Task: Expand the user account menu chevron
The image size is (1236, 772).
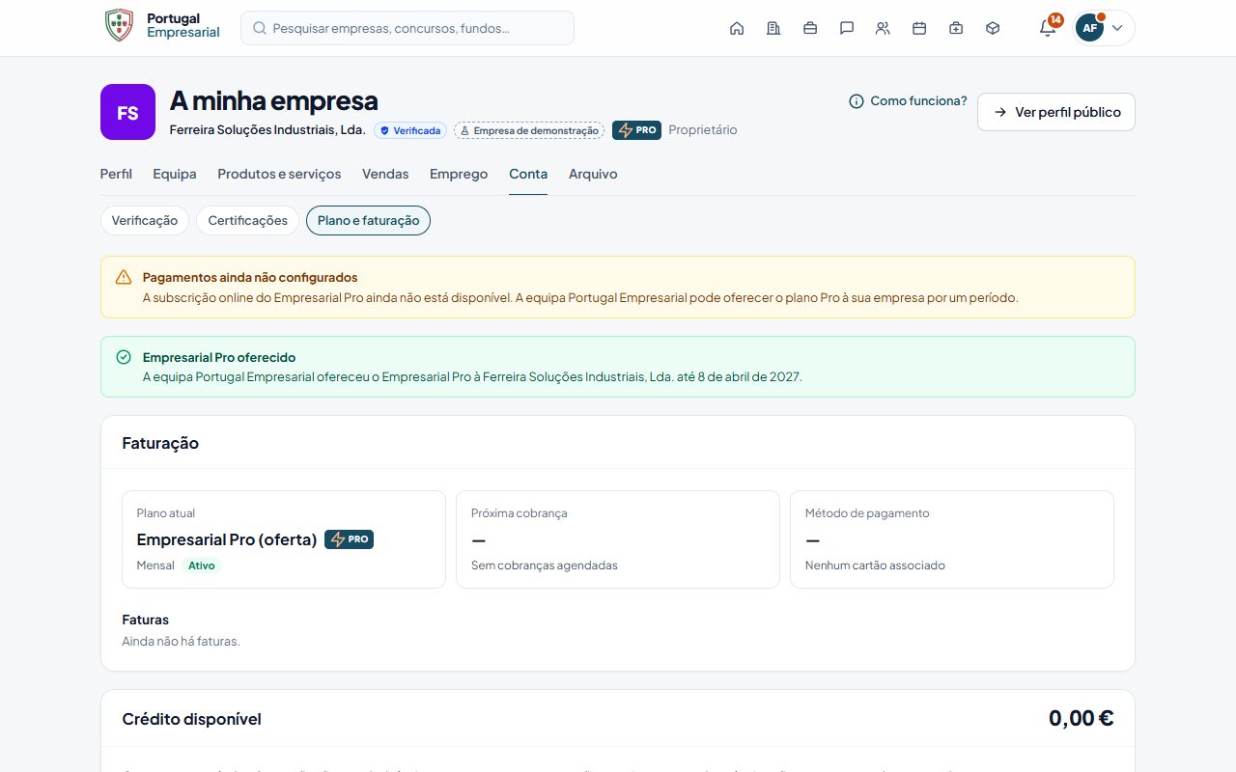Action: [1117, 28]
